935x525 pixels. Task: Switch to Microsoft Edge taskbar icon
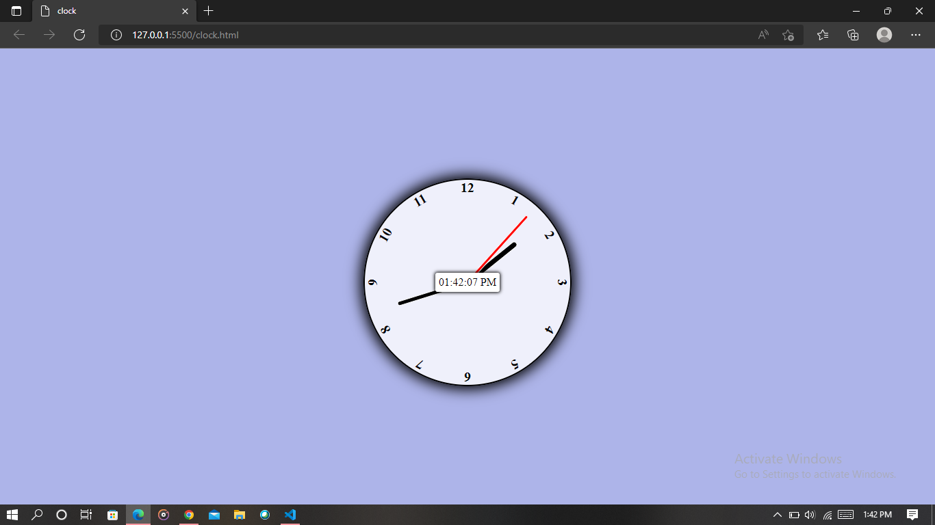(138, 515)
